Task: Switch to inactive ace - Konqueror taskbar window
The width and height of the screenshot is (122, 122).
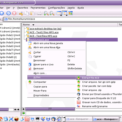Action: (x=79, y=119)
